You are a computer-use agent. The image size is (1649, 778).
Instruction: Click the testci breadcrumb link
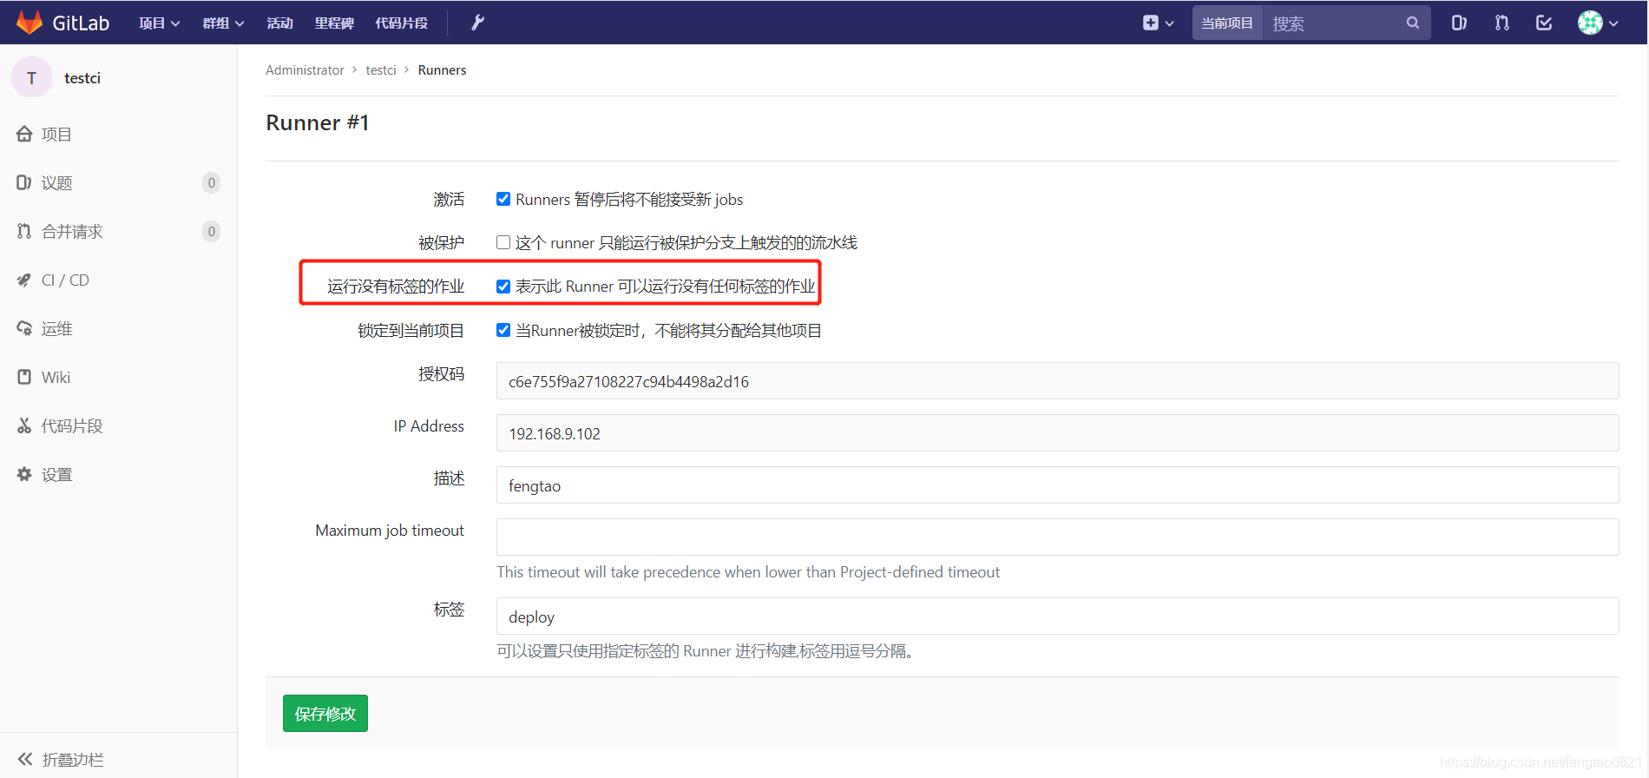click(381, 69)
